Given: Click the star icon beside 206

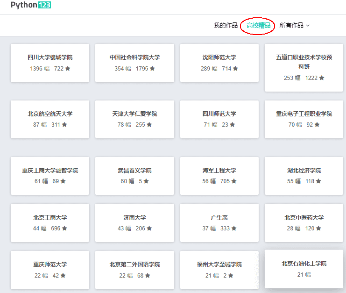Looking at the screenshot, I should tap(149, 229).
